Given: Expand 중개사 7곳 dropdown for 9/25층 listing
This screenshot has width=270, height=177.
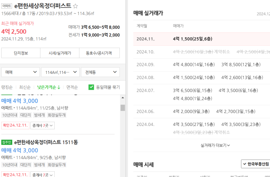Looking at the screenshot, I should (x=43, y=174).
